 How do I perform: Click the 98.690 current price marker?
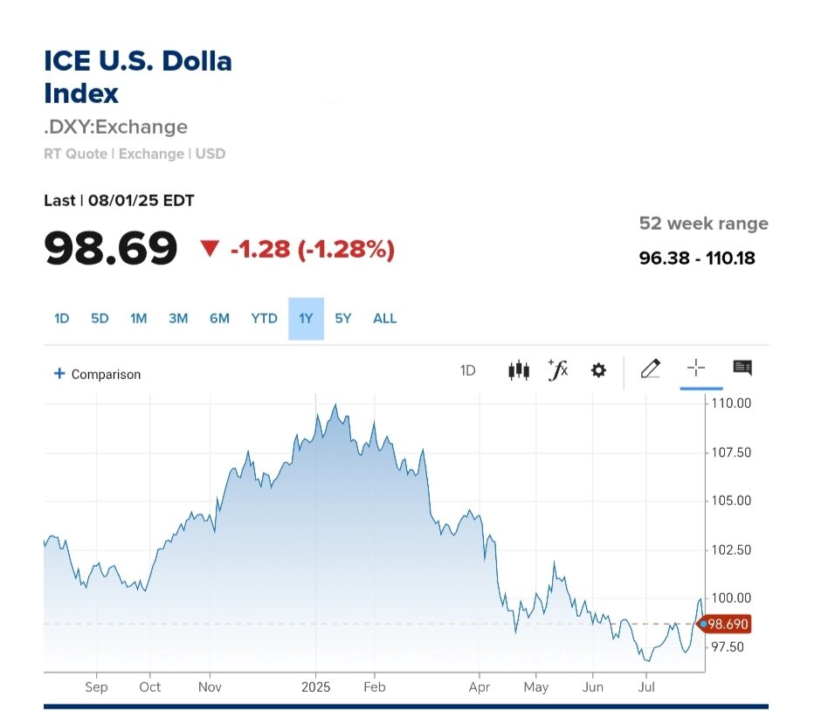click(728, 625)
